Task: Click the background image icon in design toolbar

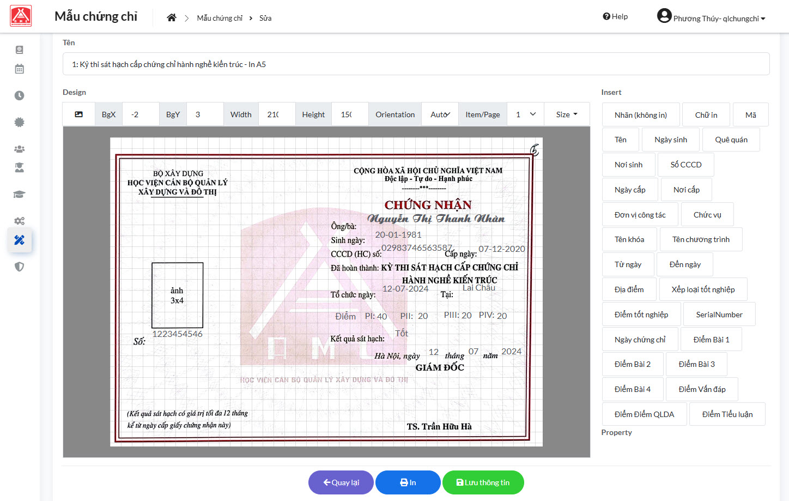Action: 79,114
